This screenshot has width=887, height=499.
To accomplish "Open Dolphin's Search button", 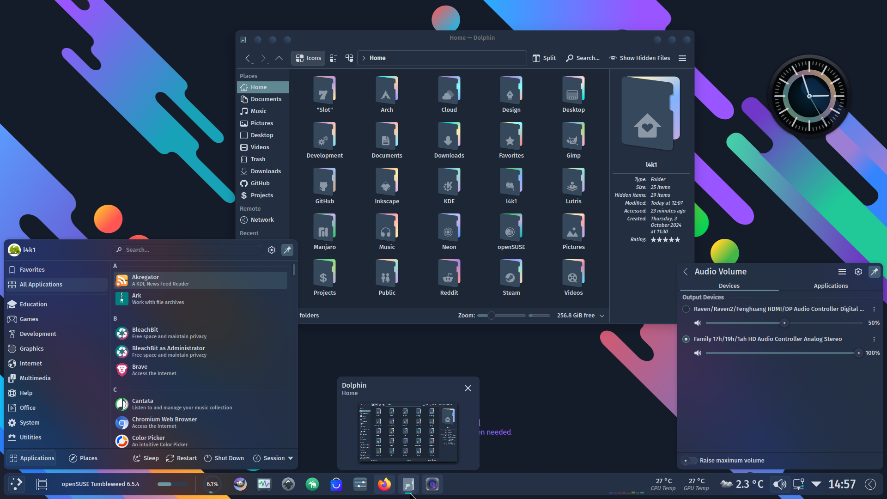I will 583,58.
